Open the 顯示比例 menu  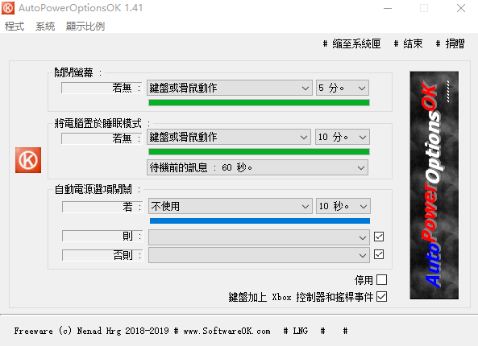click(85, 27)
